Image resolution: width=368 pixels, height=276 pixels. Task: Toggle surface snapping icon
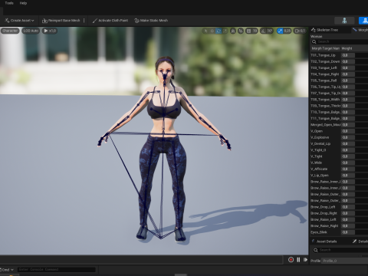pos(241,31)
